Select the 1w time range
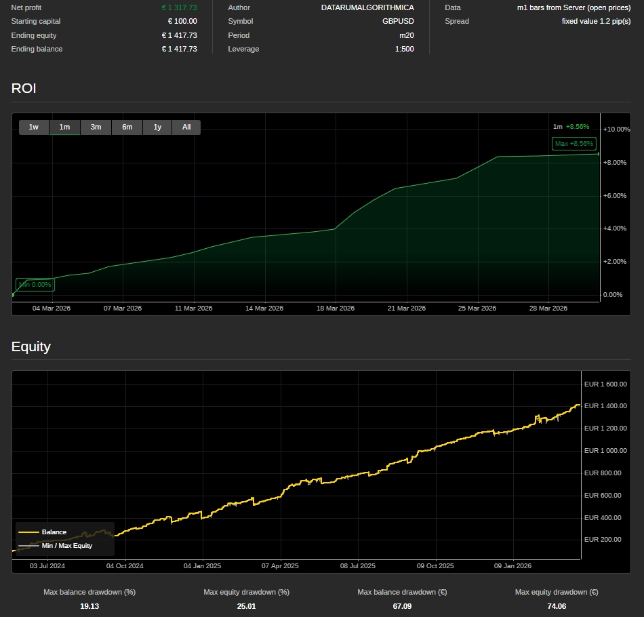Screen dimensions: 644x617 (34, 127)
